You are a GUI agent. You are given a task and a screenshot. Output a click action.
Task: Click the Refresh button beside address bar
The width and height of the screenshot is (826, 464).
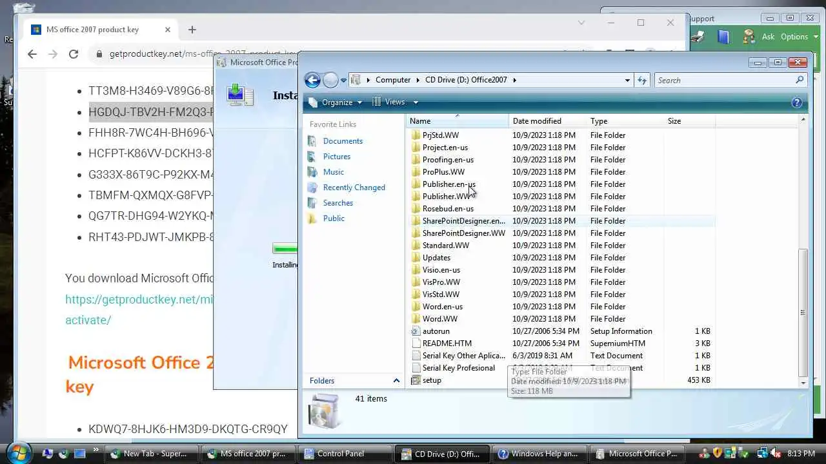pos(642,80)
